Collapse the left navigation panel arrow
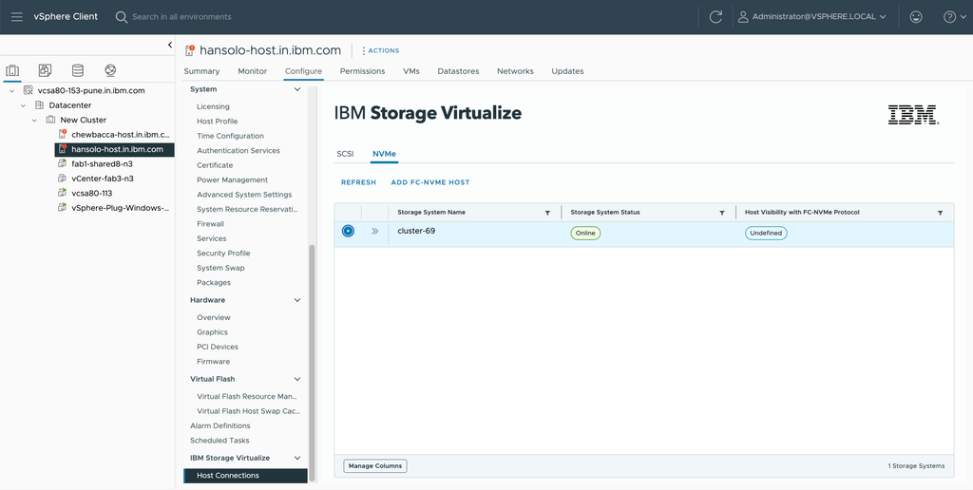Screen dimensions: 973x490 (170, 45)
